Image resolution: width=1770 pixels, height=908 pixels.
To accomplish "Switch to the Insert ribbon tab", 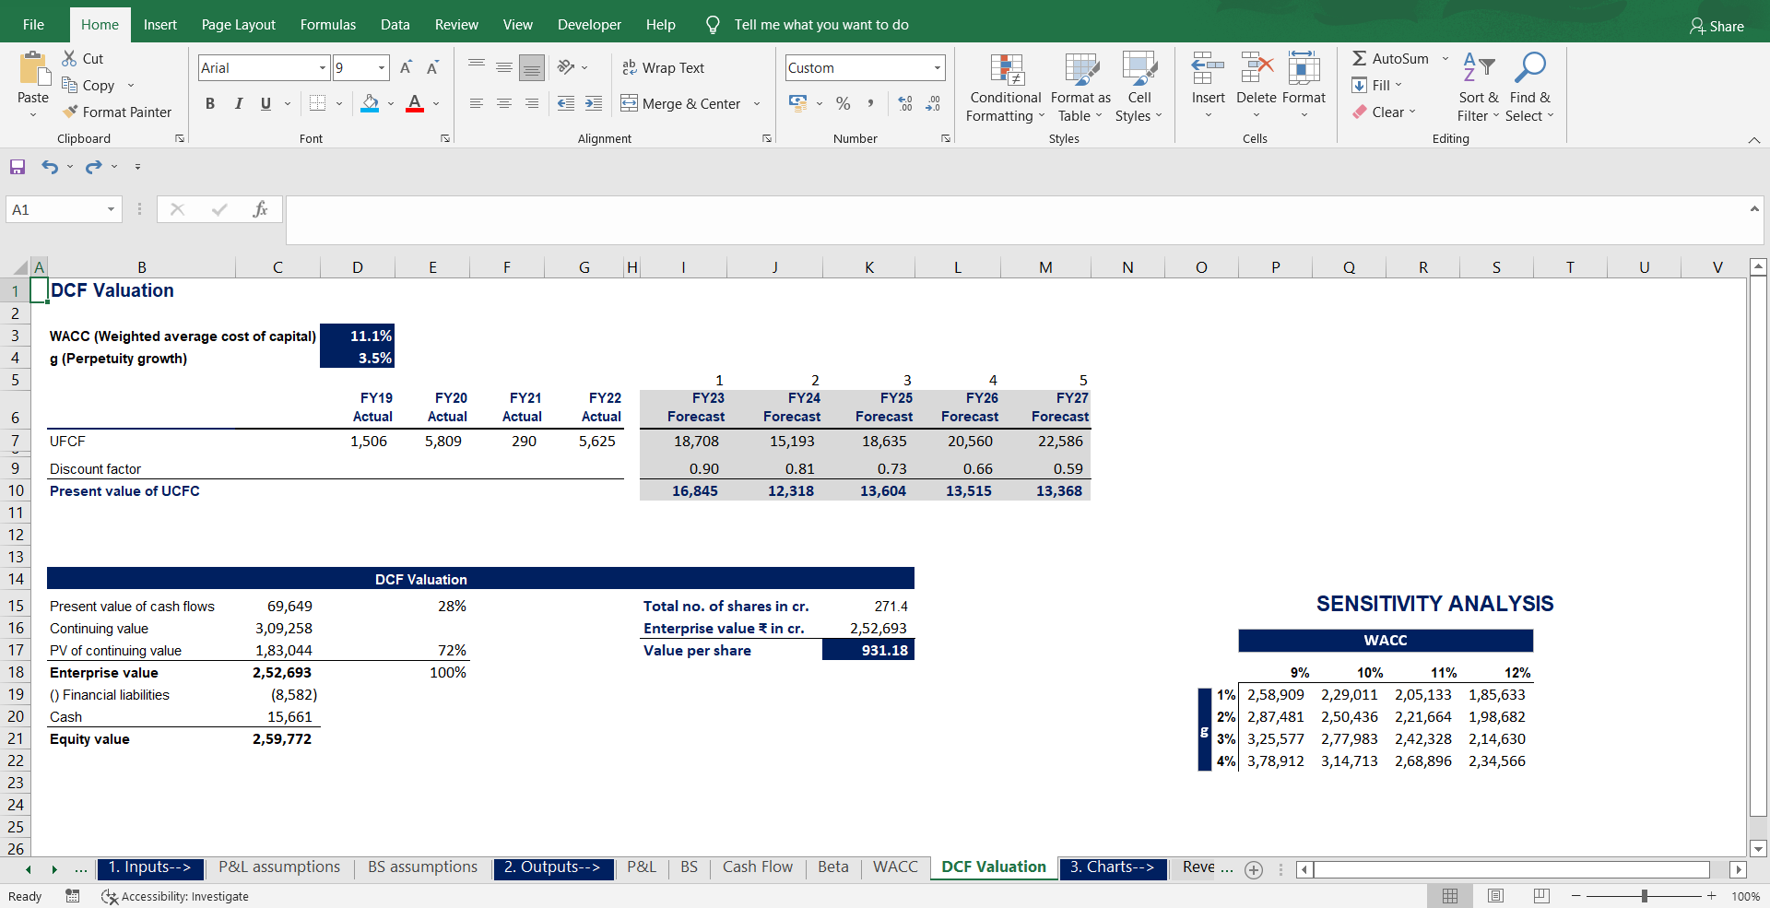I will point(160,25).
